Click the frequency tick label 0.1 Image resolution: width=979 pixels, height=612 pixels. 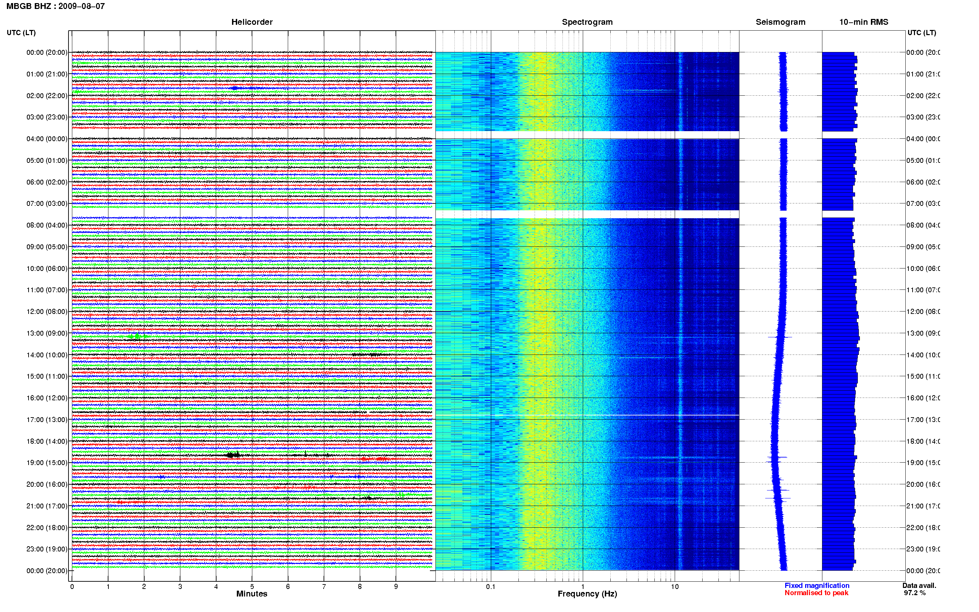pos(491,587)
